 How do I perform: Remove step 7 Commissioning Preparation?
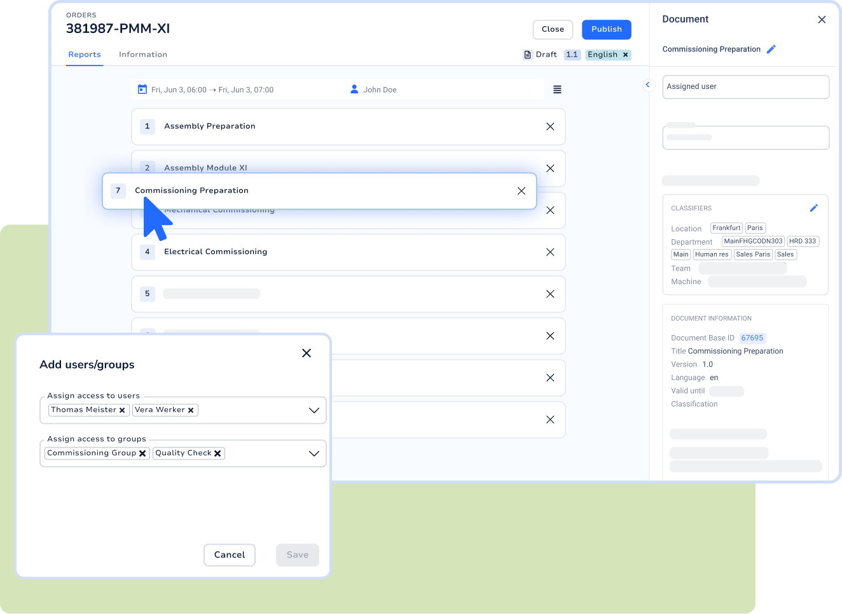tap(521, 191)
